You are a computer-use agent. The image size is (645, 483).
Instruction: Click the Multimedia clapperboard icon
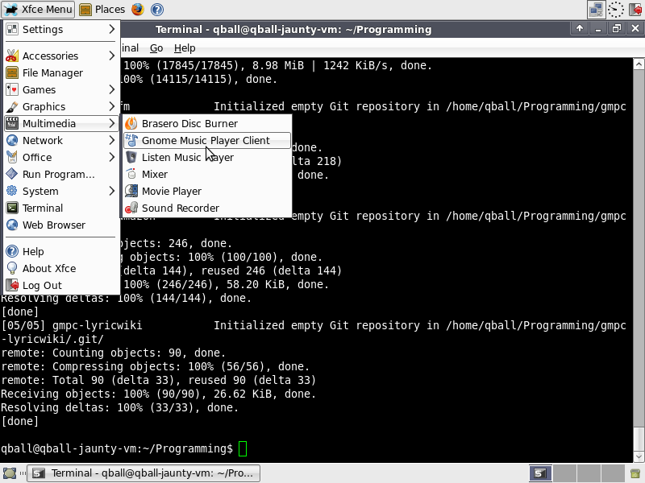point(12,123)
